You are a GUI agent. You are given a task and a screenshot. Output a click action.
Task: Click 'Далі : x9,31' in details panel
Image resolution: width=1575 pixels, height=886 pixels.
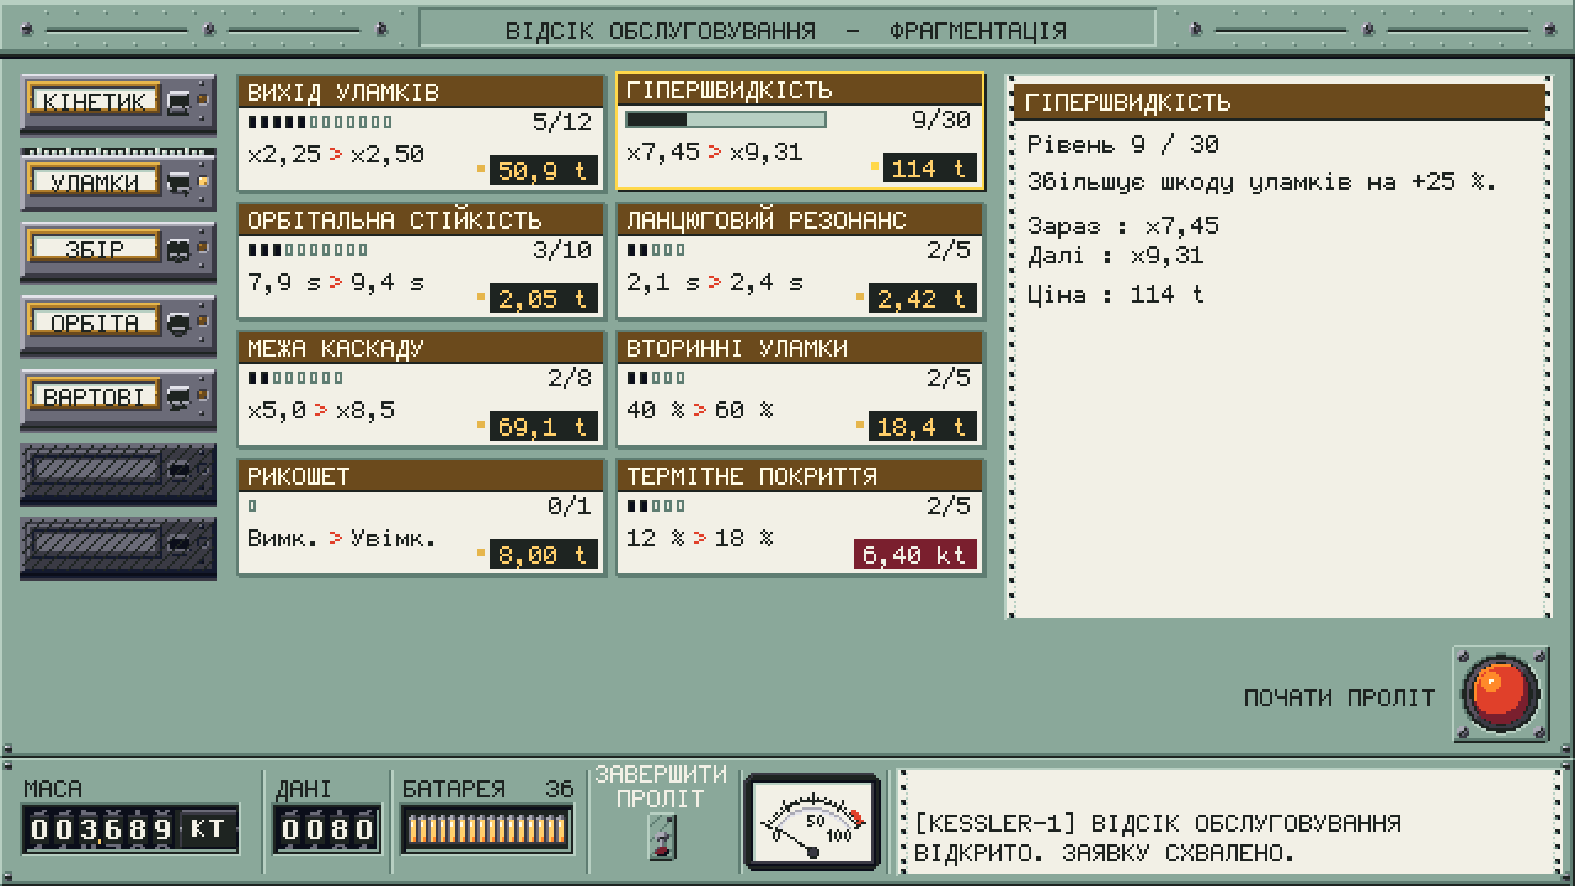coord(1116,256)
